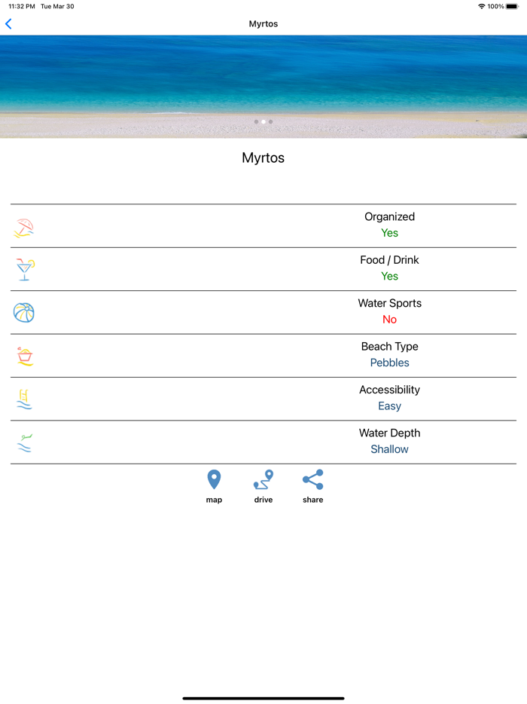Click the 'Easy' value
This screenshot has width=527, height=704.
[x=389, y=406]
